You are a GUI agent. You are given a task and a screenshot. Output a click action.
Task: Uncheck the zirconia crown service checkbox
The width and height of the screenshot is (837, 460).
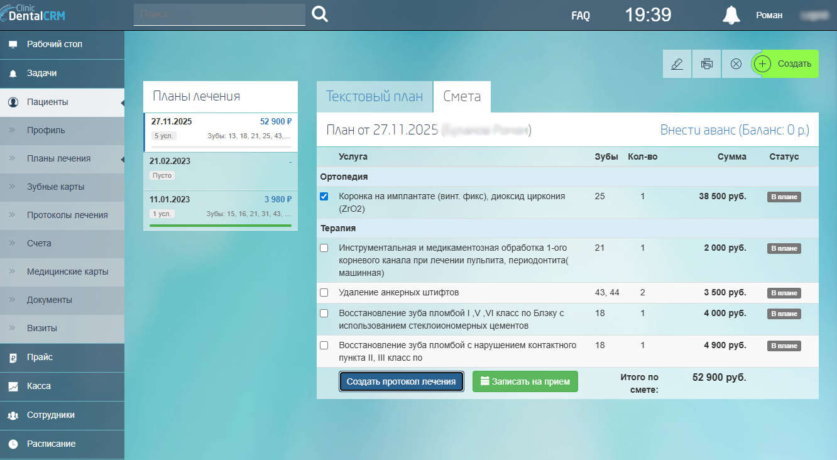coord(324,197)
